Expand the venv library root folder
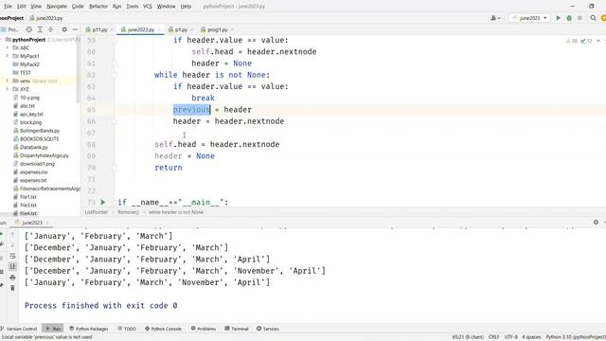 pos(7,81)
